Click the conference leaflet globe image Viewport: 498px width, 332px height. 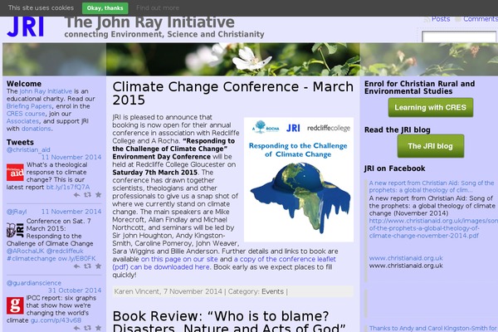(x=299, y=180)
